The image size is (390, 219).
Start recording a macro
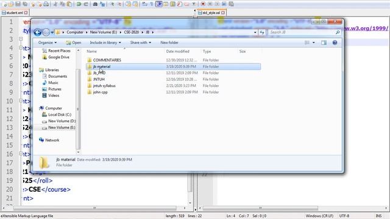[203, 4]
